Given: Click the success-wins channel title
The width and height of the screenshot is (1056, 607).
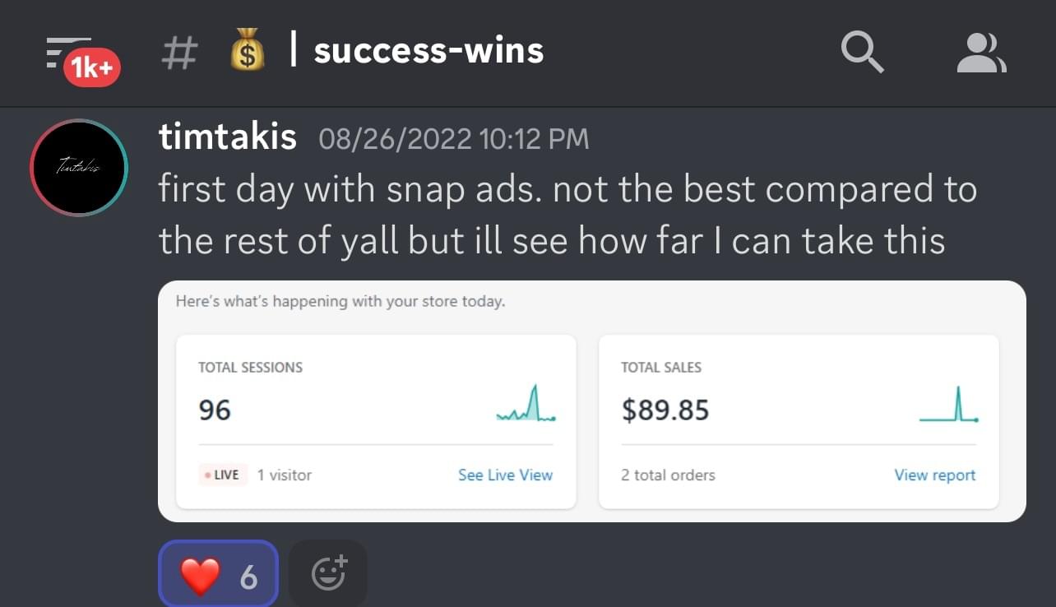Looking at the screenshot, I should click(428, 51).
